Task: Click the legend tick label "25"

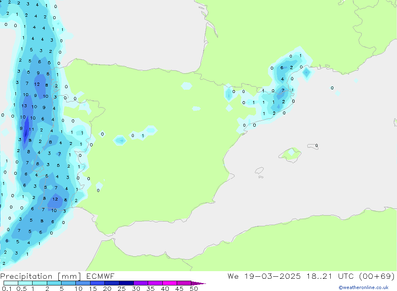Action: pyautogui.click(x=121, y=289)
